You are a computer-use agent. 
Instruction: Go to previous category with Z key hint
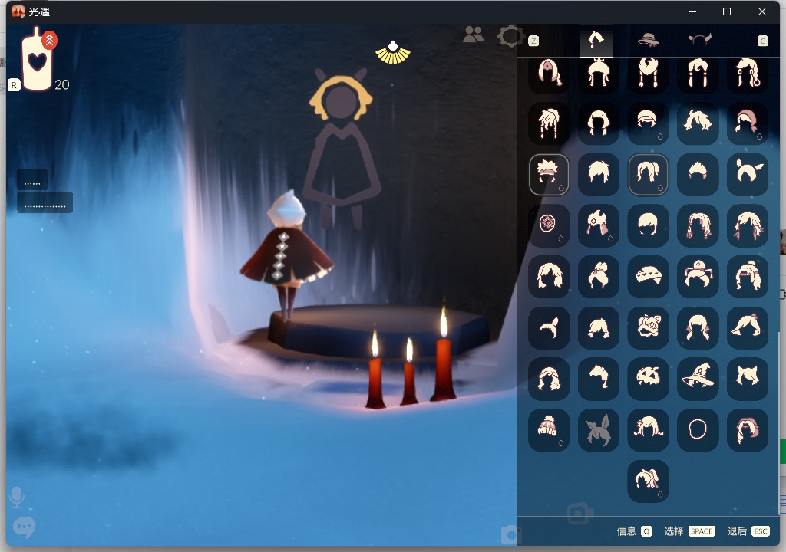point(533,41)
